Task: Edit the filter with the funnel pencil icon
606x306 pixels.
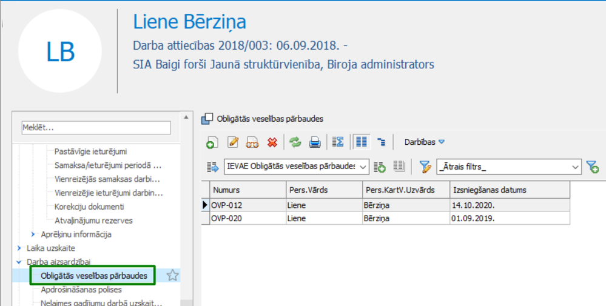Action: pos(425,167)
